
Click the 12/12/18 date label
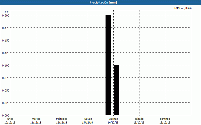click(62, 122)
